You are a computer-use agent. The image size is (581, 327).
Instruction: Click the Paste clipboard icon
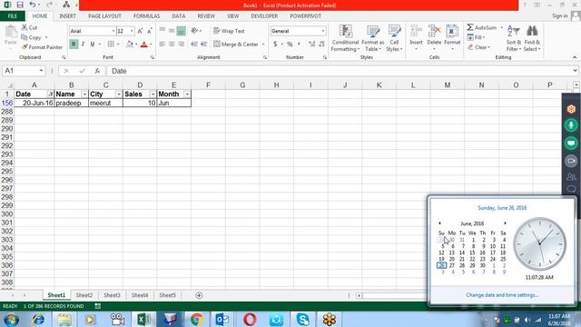[11, 33]
